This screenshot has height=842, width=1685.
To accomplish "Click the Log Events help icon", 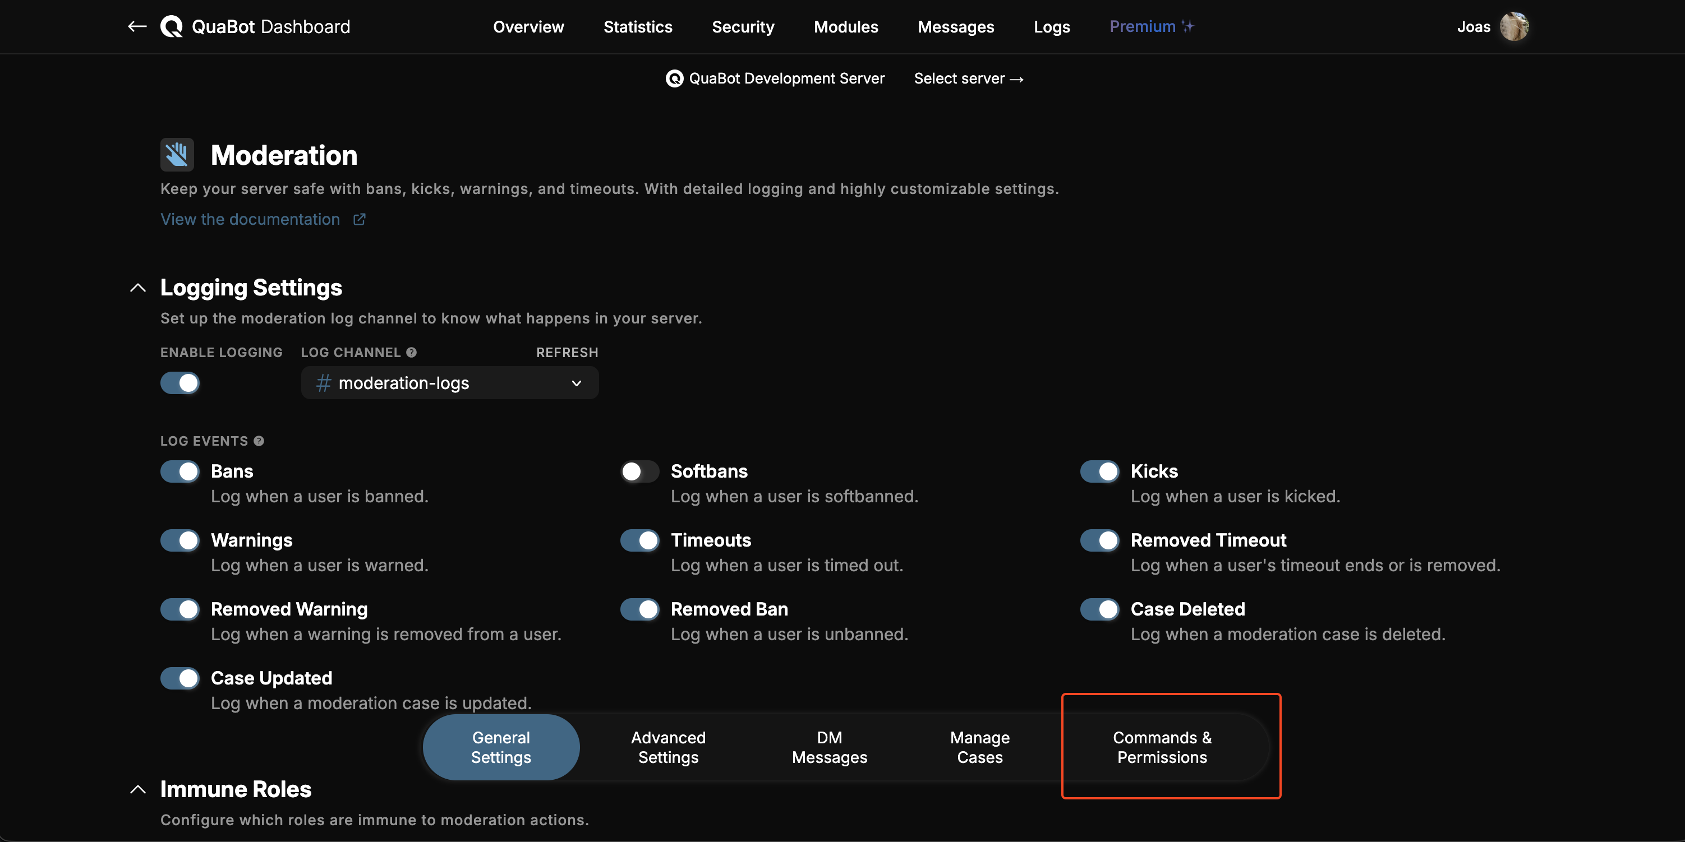I will [x=259, y=441].
